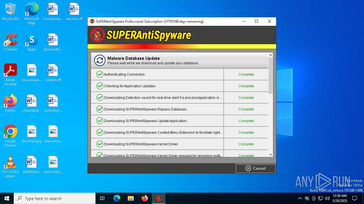364x204 pixels.
Task: Select the chancebut... Word document icon
Action: click(32, 103)
